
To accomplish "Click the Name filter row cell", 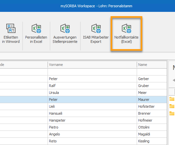I will click(x=152, y=72).
